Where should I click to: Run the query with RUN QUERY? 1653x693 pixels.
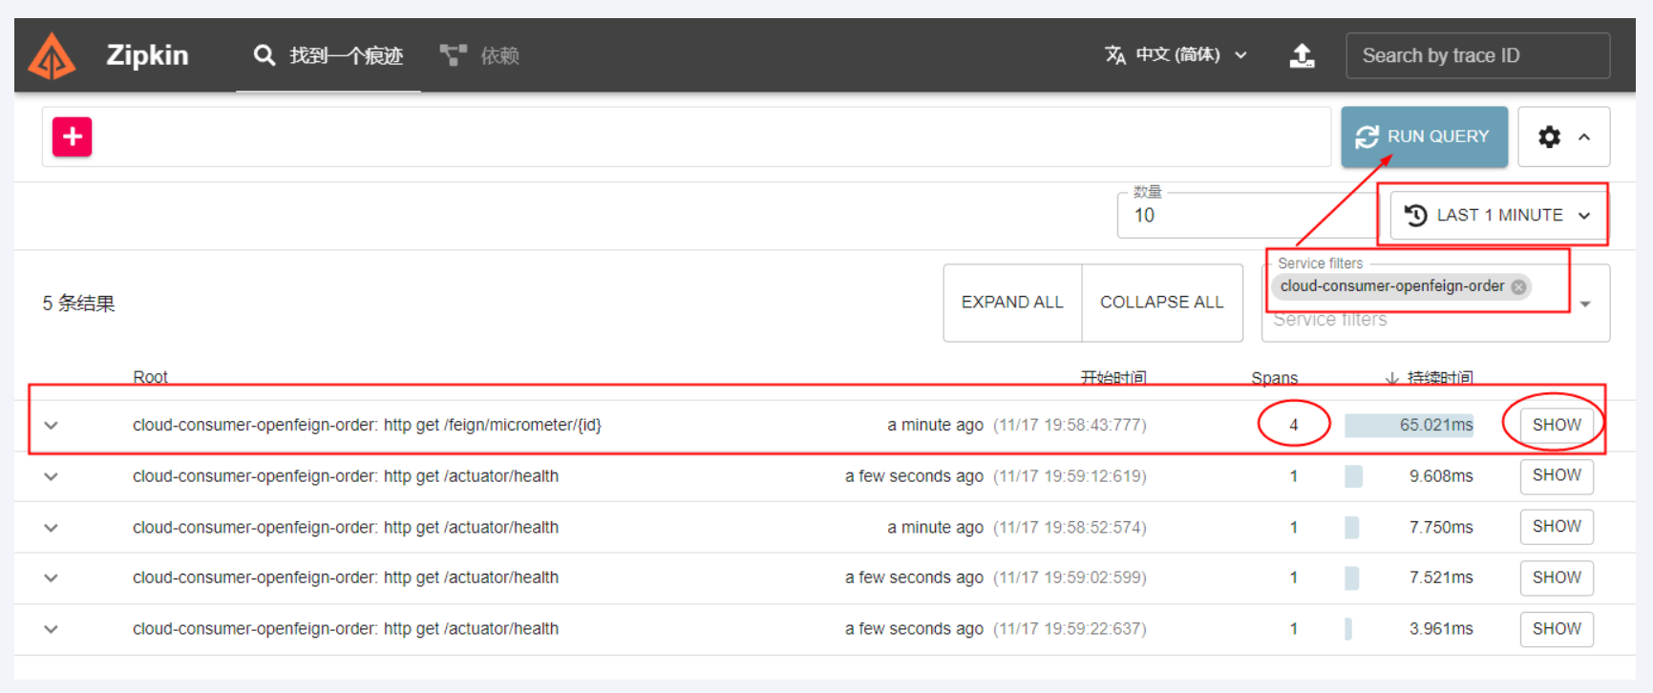tap(1424, 136)
